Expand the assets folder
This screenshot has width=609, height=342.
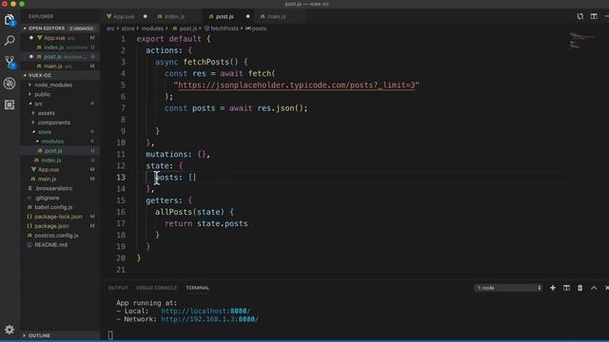pyautogui.click(x=46, y=113)
